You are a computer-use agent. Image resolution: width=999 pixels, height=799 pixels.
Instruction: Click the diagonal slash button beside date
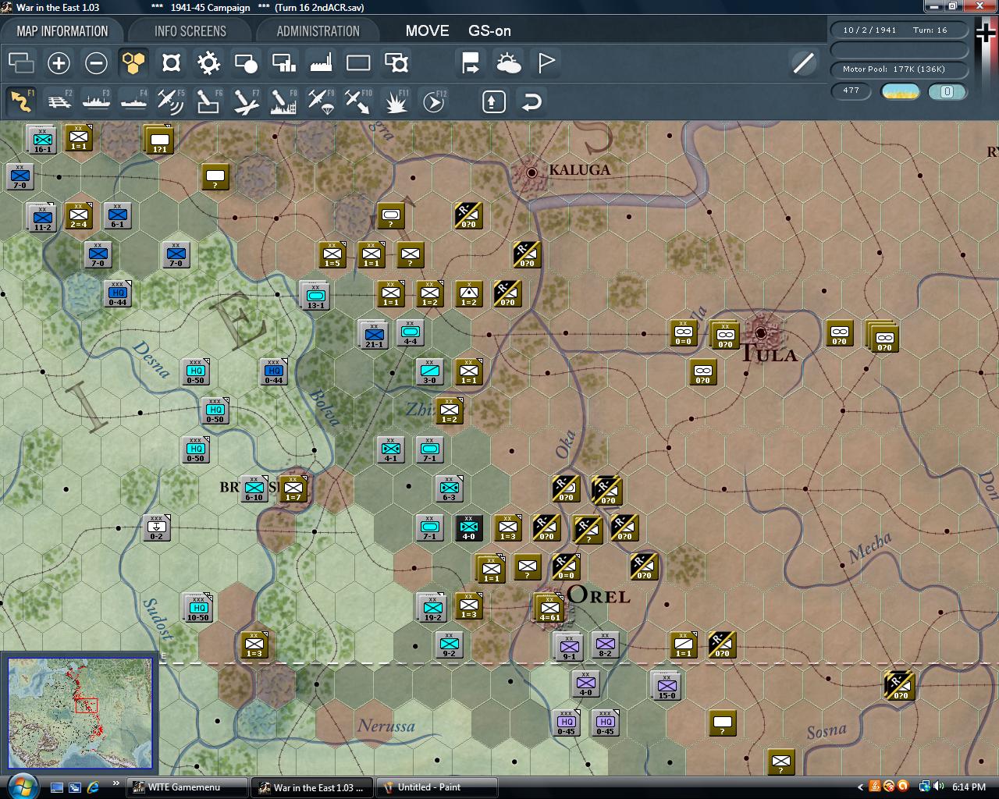pyautogui.click(x=803, y=63)
